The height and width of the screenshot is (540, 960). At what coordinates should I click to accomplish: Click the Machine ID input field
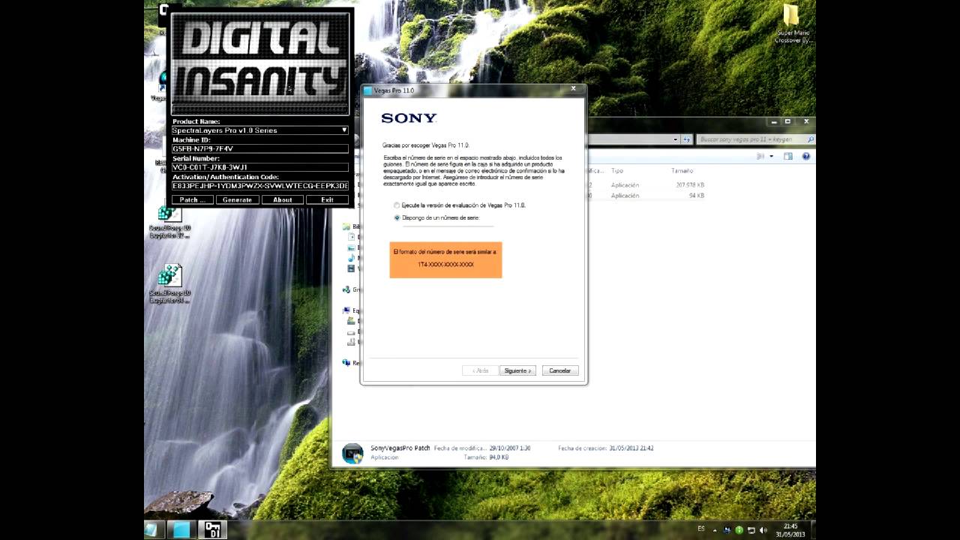click(259, 148)
